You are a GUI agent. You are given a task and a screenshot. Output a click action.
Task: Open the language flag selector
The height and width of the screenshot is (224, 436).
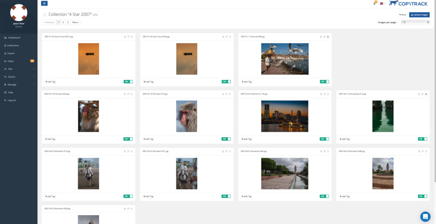click(382, 3)
